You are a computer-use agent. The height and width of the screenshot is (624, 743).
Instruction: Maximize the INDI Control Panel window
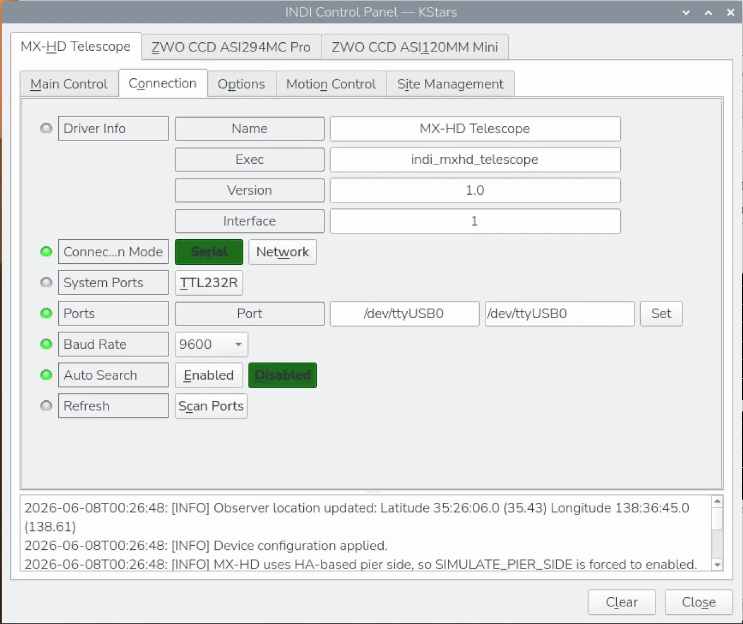pos(708,12)
